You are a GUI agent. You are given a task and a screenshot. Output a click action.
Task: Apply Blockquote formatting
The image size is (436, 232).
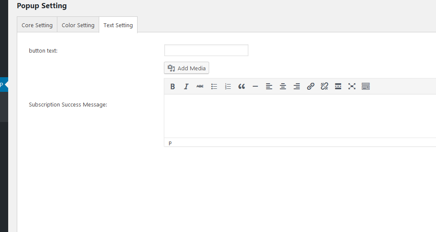(242, 87)
